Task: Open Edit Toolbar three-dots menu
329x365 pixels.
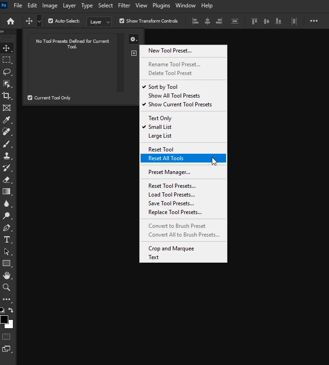Action: tap(6, 299)
